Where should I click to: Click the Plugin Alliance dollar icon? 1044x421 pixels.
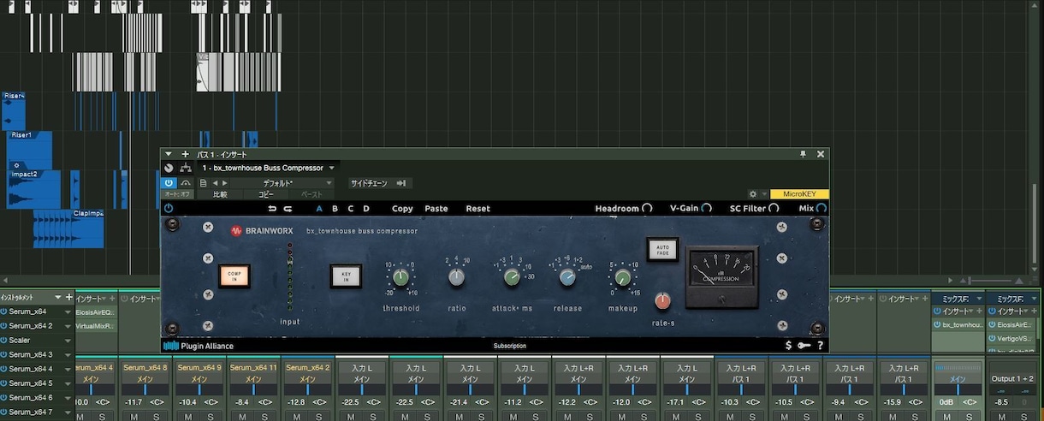click(x=788, y=346)
